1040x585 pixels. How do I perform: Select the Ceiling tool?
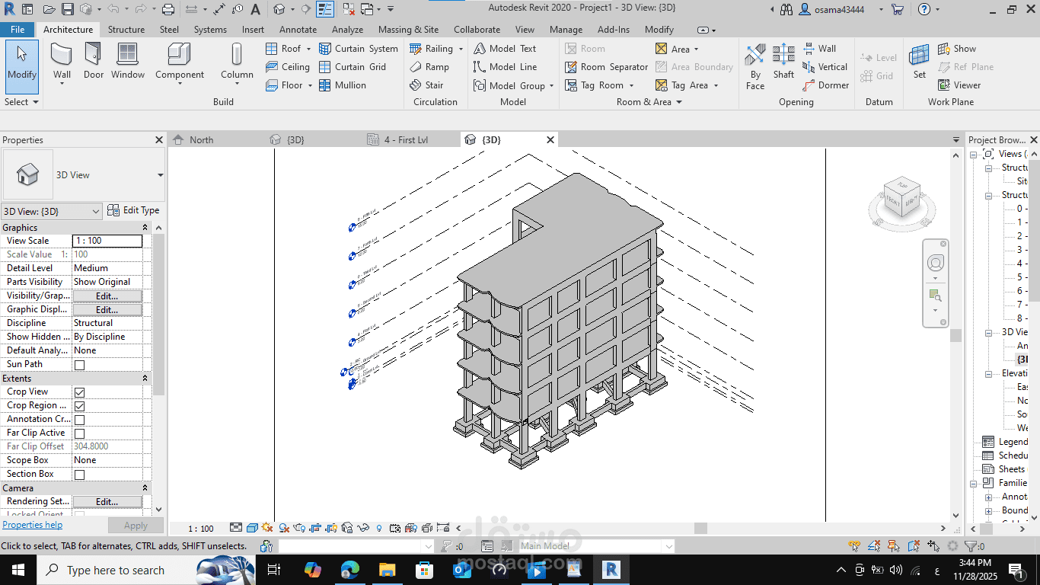(288, 67)
